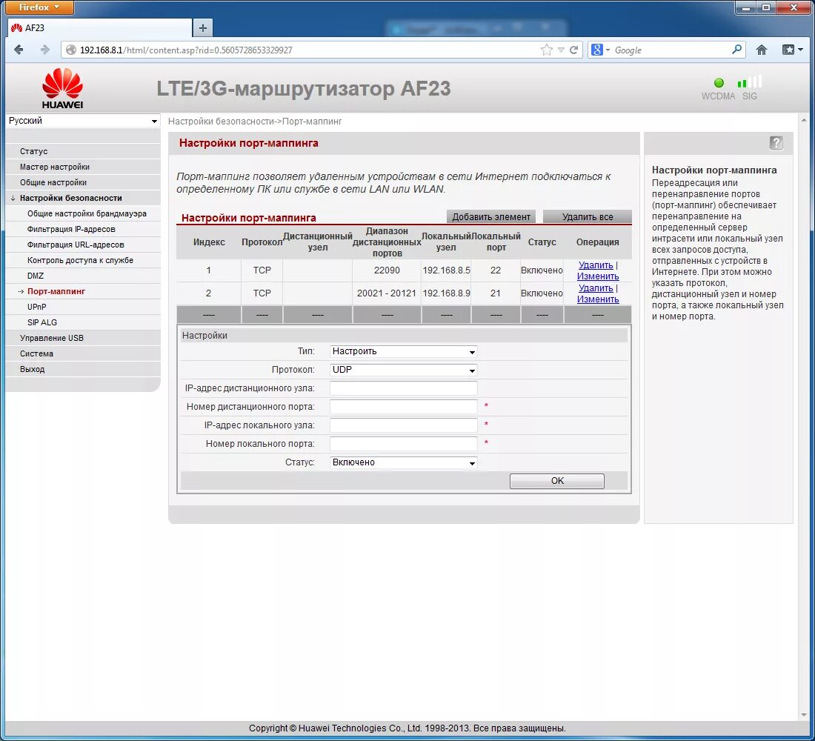This screenshot has height=741, width=815.
Task: Open the address bar history dropdown arrow
Action: pyautogui.click(x=561, y=50)
